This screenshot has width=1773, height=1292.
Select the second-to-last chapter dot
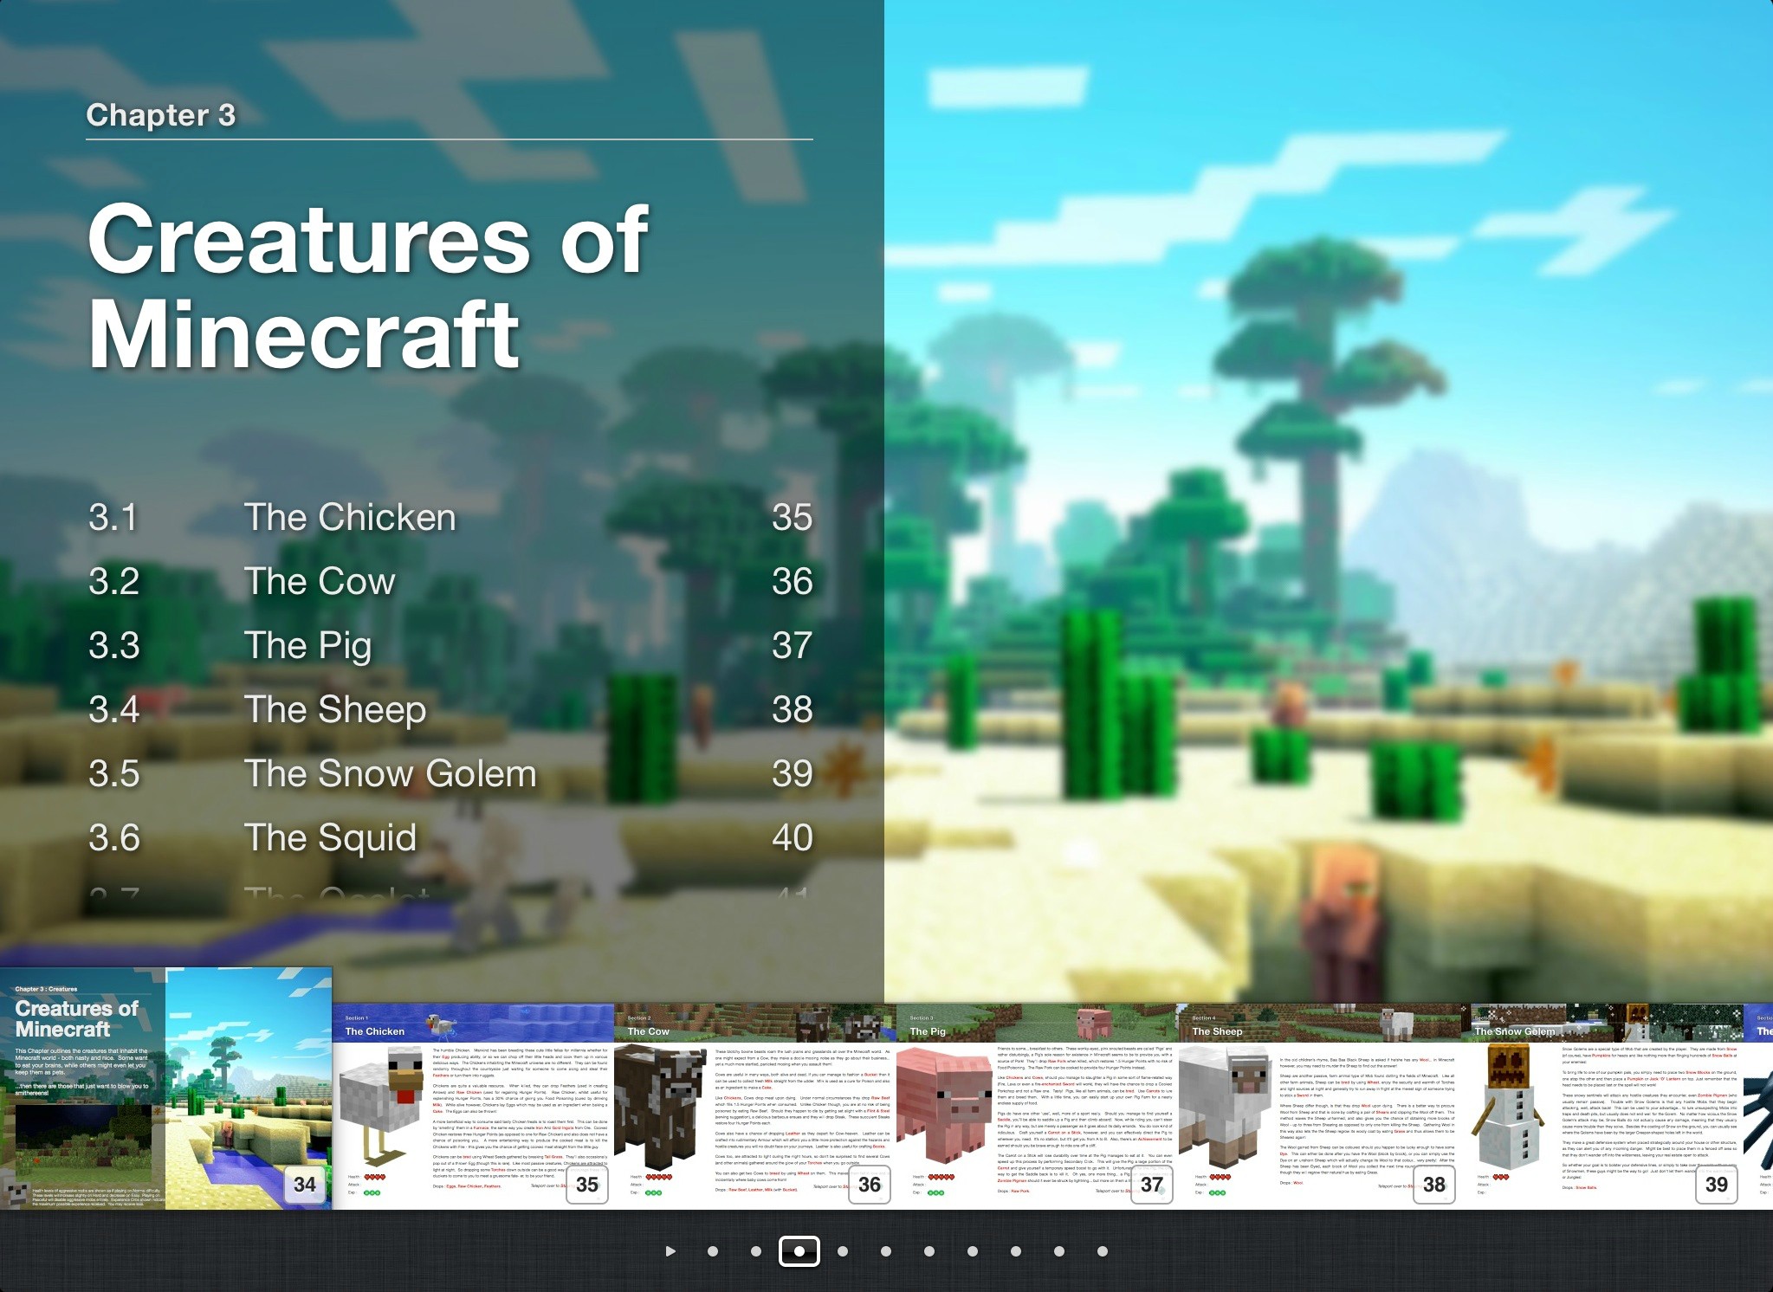pos(1059,1251)
